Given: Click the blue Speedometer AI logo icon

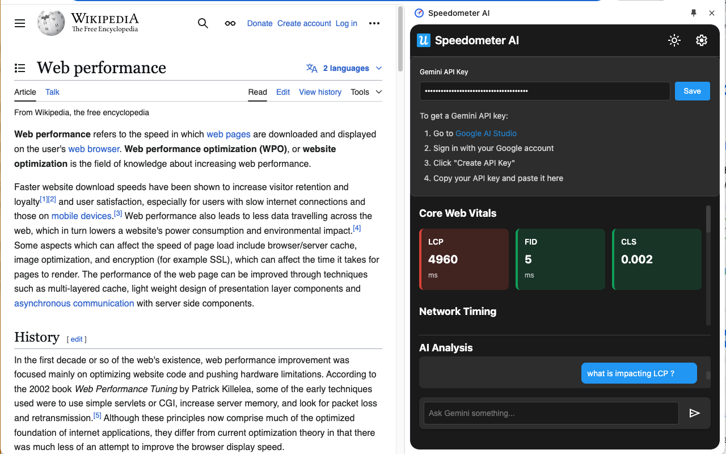Looking at the screenshot, I should 424,40.
